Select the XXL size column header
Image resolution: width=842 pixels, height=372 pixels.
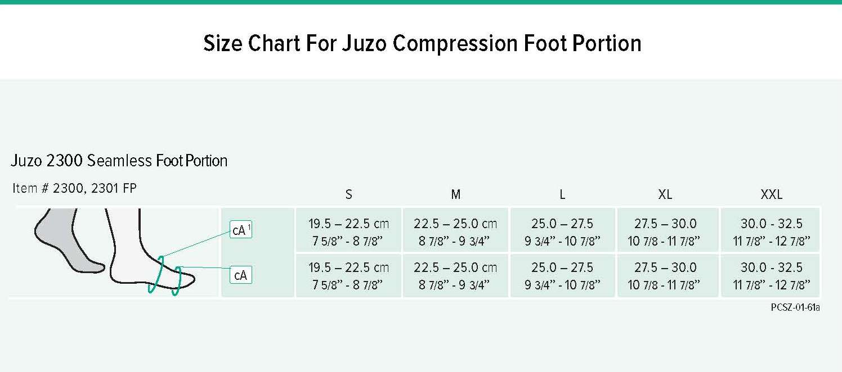[x=771, y=195]
